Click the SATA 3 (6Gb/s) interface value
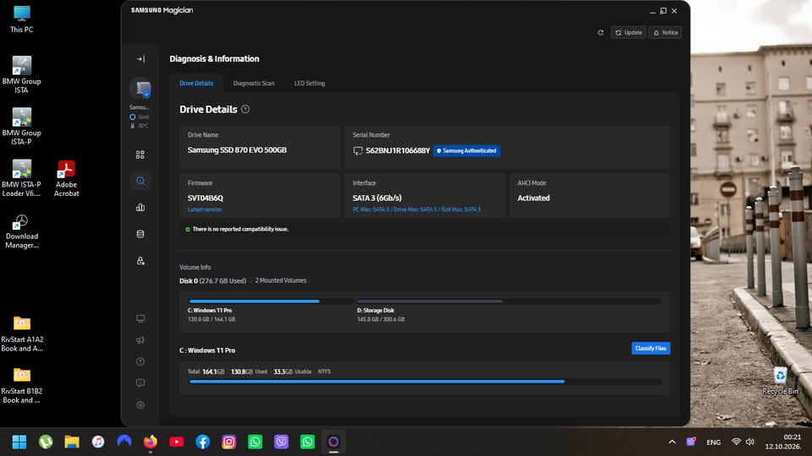 377,198
